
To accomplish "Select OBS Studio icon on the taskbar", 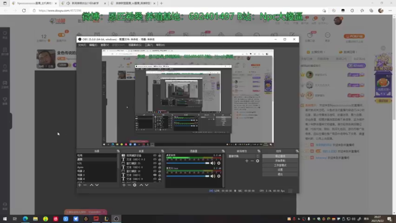I will click(116, 219).
